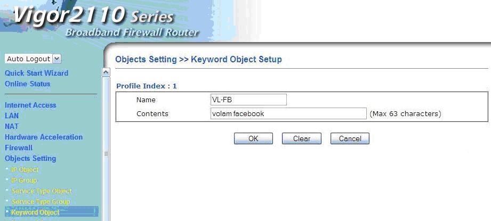Click the Clear button
Screen dimensions: 491x221
[x=302, y=138]
